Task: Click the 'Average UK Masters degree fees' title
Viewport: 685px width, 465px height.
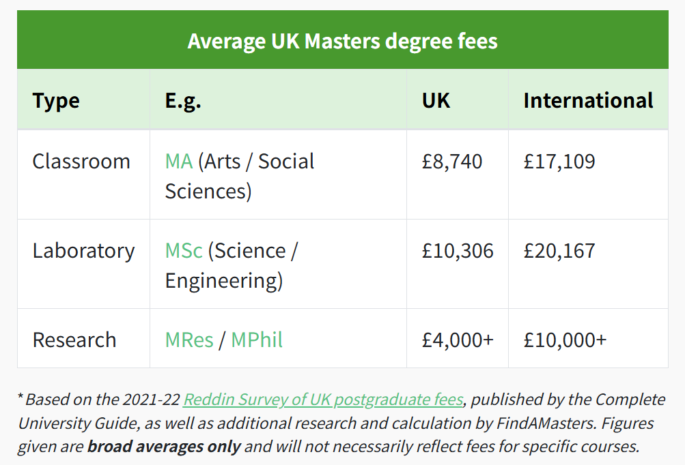Action: click(343, 41)
